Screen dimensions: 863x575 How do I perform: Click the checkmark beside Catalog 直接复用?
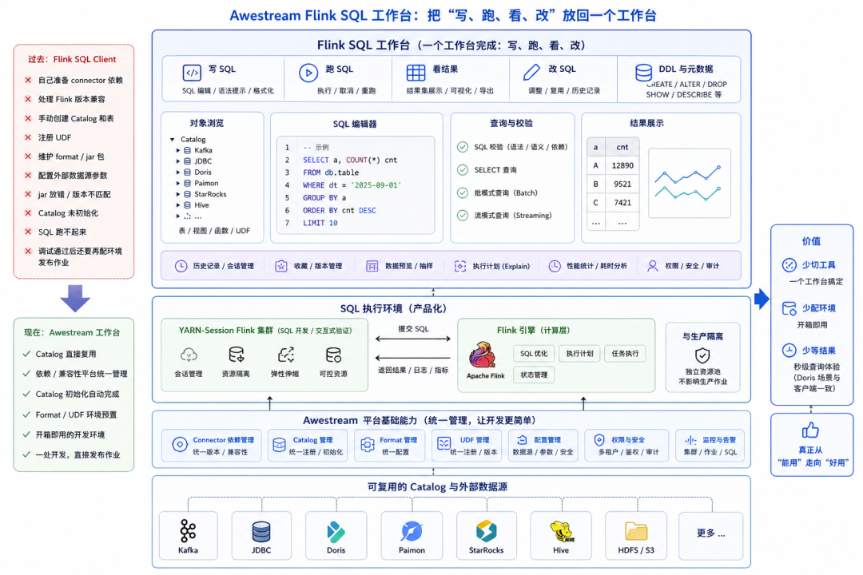(x=26, y=354)
